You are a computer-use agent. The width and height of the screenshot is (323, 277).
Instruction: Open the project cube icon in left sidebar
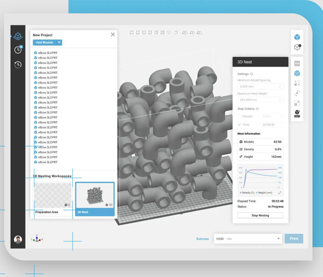[x=18, y=36]
